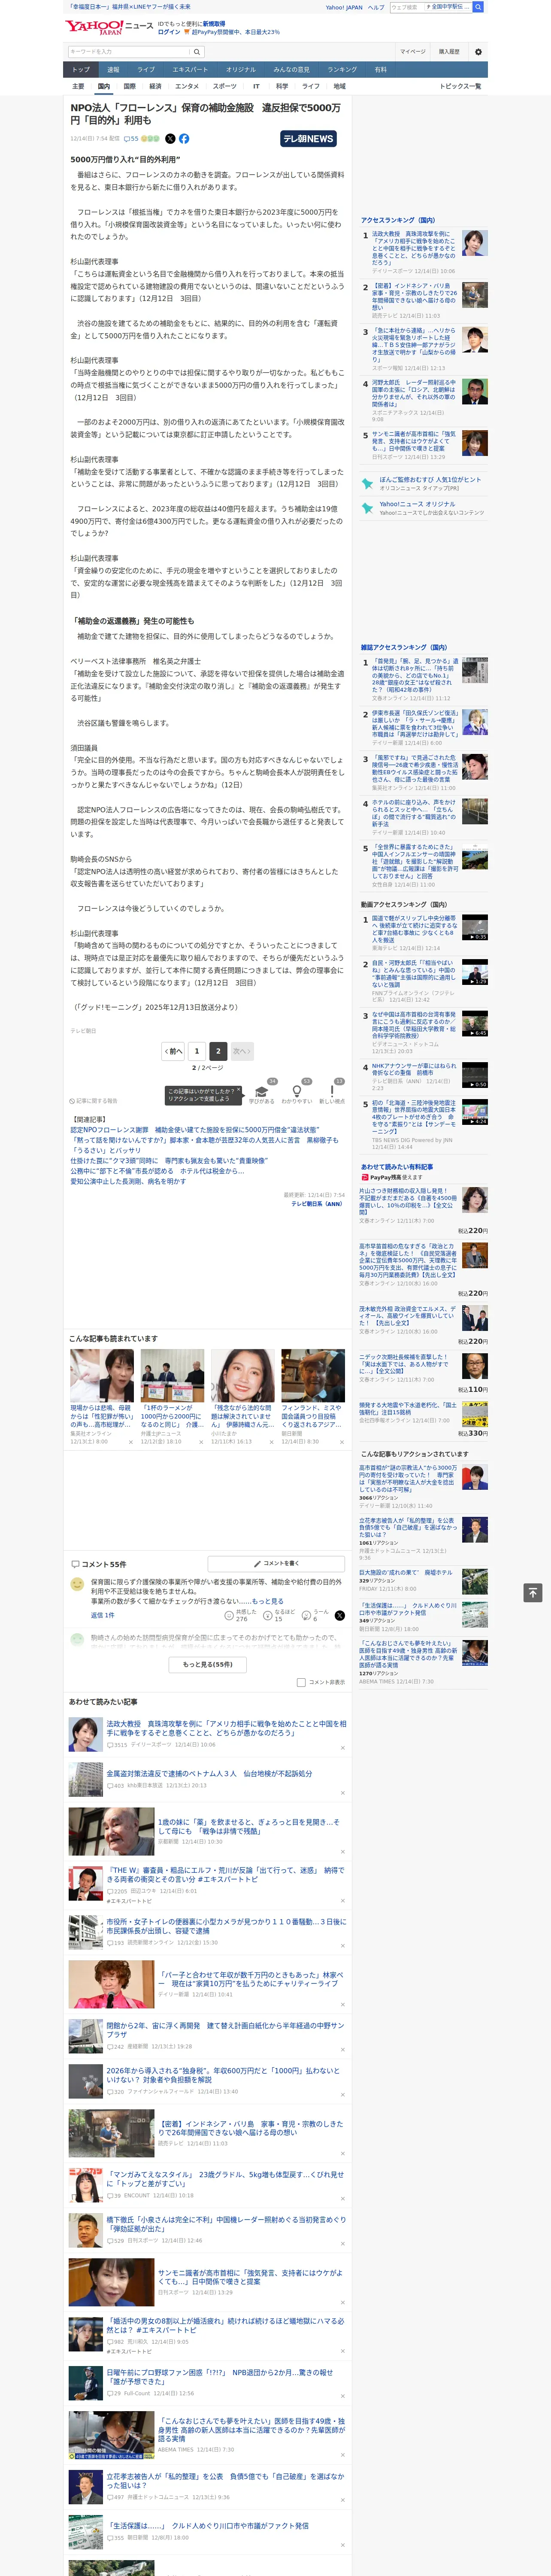
Task: Open related article 愛知公演中止した長渕剛
Action: click(128, 1181)
